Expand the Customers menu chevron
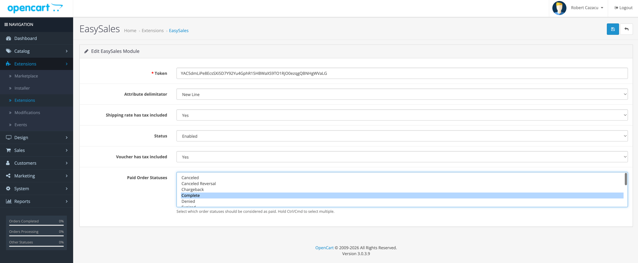The width and height of the screenshot is (638, 263). point(67,163)
